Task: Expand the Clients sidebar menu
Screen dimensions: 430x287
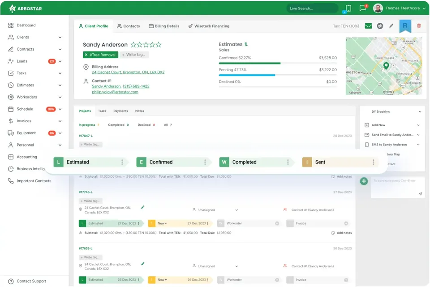Action: (60, 37)
